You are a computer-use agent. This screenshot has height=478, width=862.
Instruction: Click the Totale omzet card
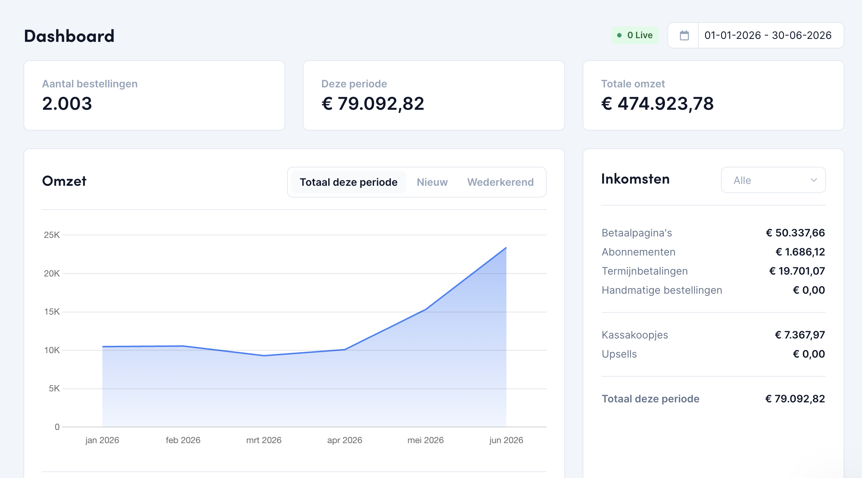pos(713,95)
